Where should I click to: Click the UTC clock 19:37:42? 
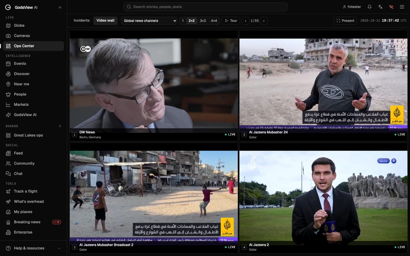tap(391, 20)
